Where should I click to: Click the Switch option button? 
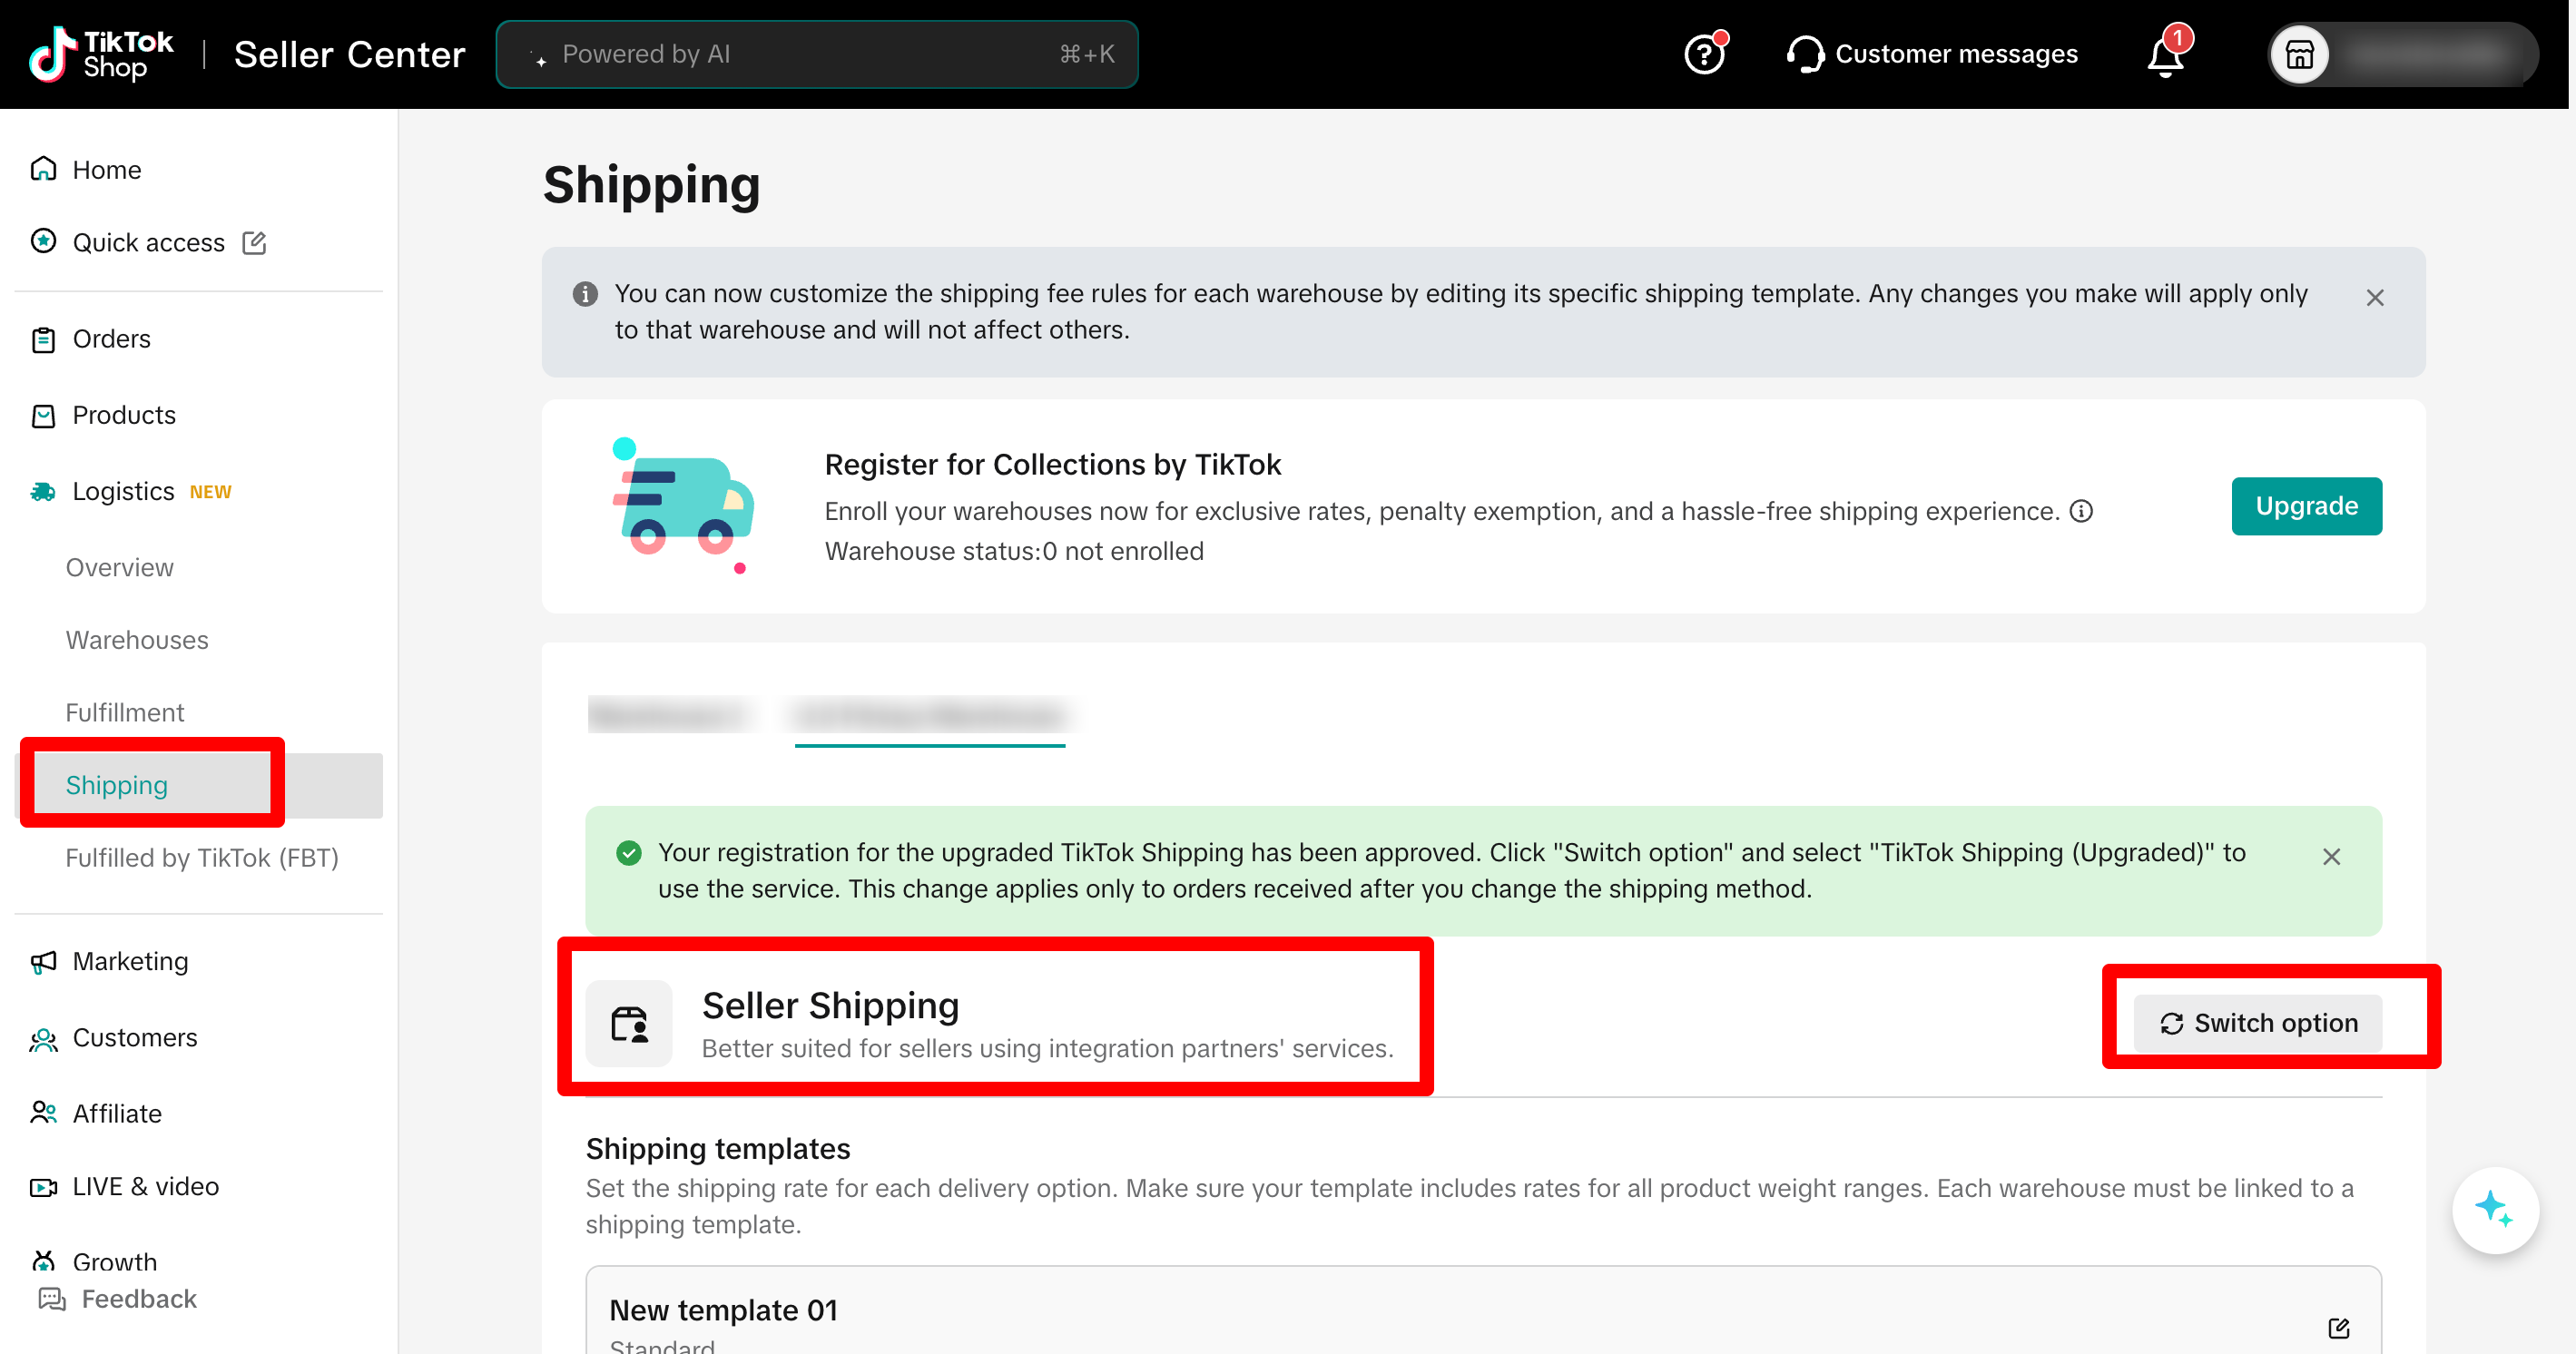pyautogui.click(x=2257, y=1023)
